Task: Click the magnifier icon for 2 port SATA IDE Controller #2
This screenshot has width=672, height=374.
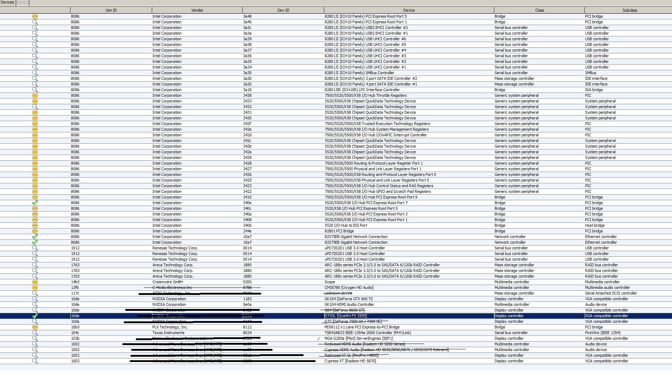Action: point(35,78)
